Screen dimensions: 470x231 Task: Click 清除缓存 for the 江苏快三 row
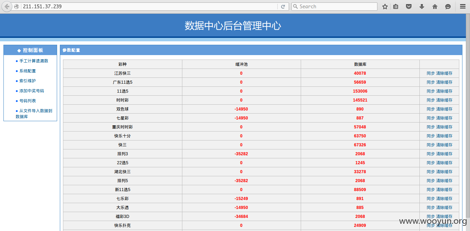[444, 73]
